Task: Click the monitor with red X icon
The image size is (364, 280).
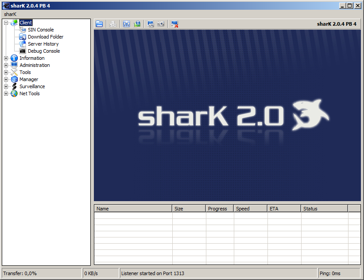Action: pos(174,24)
